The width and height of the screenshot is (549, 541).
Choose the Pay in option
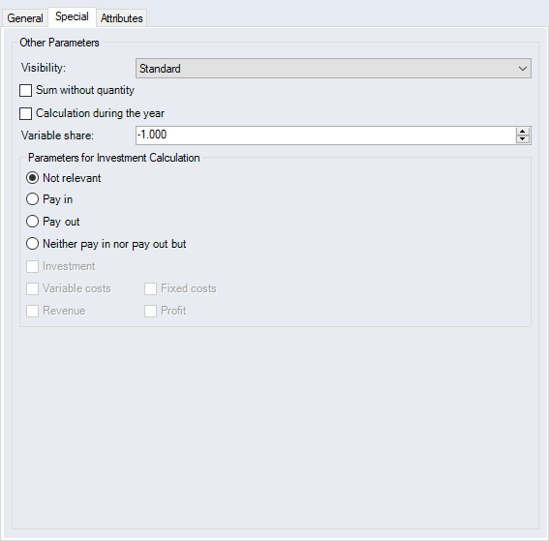tap(32, 199)
